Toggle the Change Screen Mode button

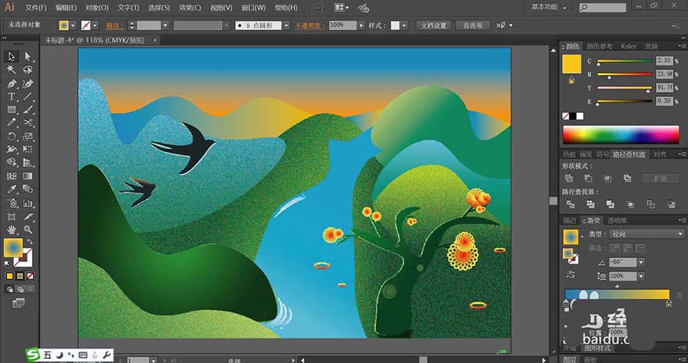(19, 302)
